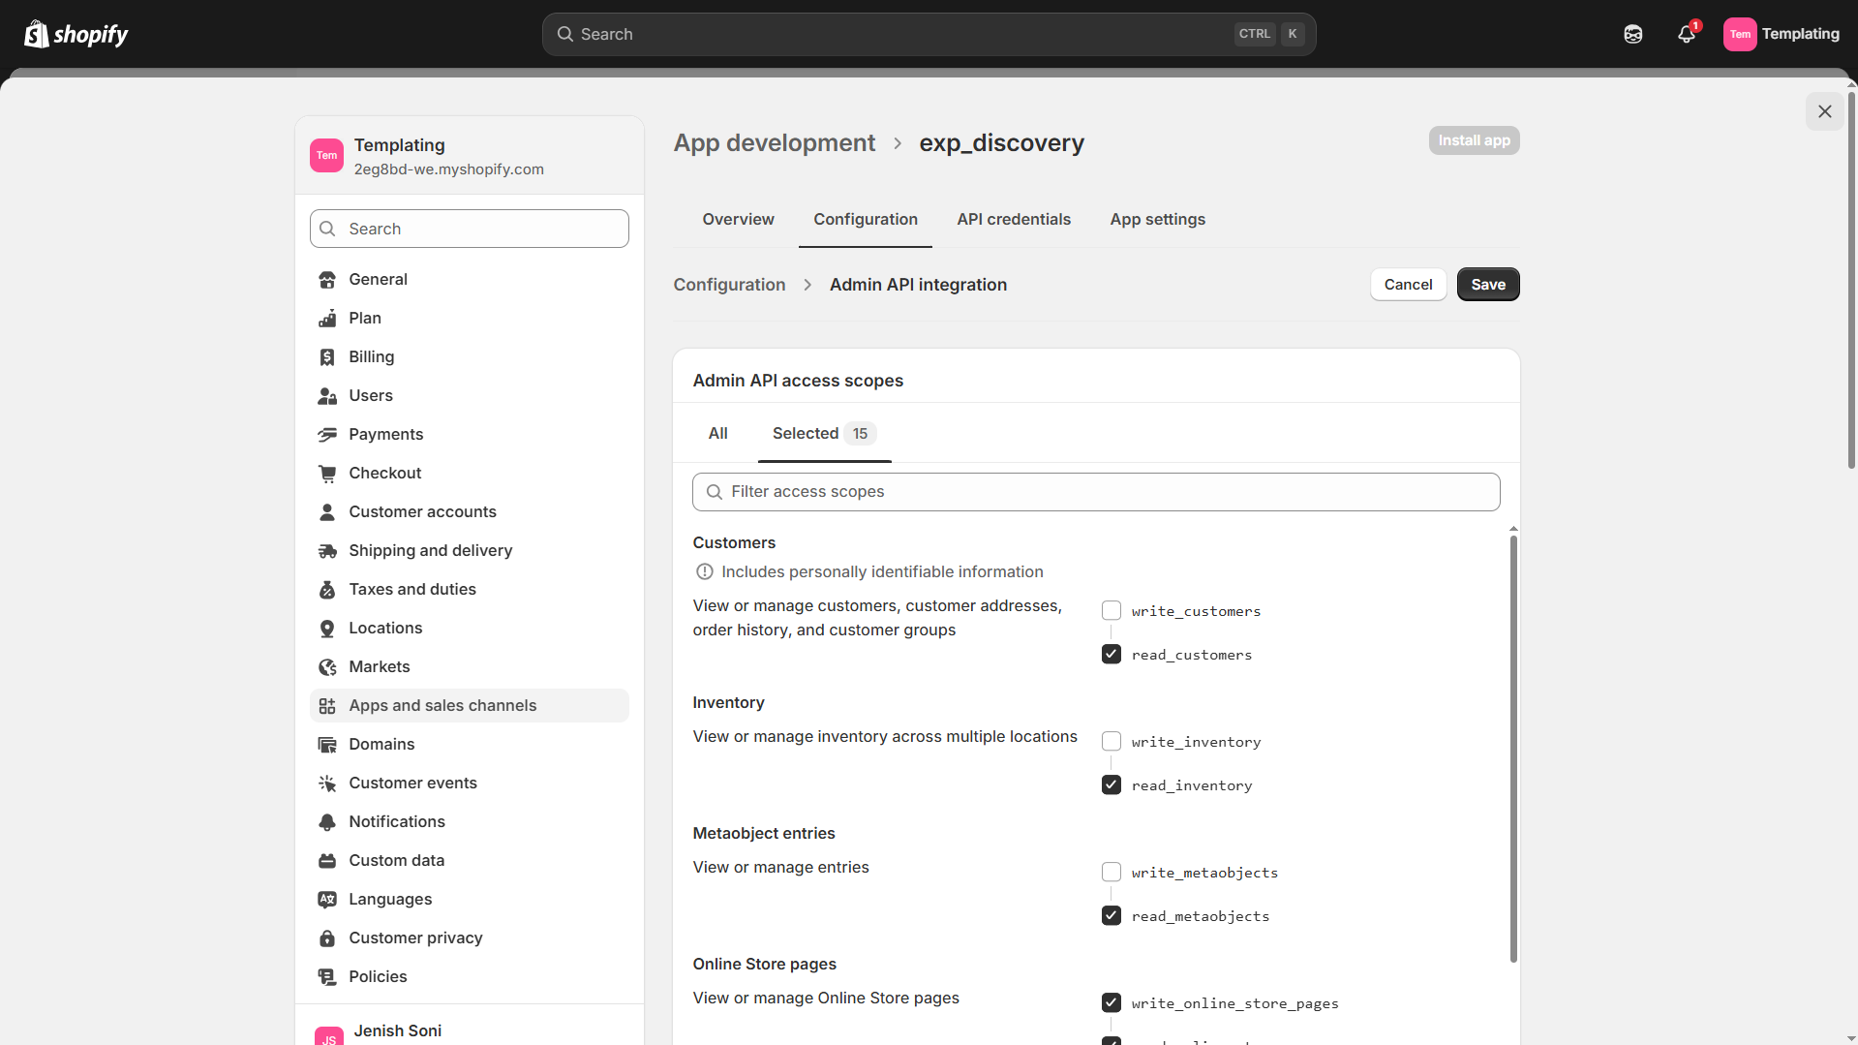Click the Languages icon
Viewport: 1858px width, 1045px height.
[327, 900]
